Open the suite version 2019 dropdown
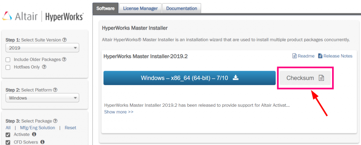The image size is (361, 145). click(42, 48)
